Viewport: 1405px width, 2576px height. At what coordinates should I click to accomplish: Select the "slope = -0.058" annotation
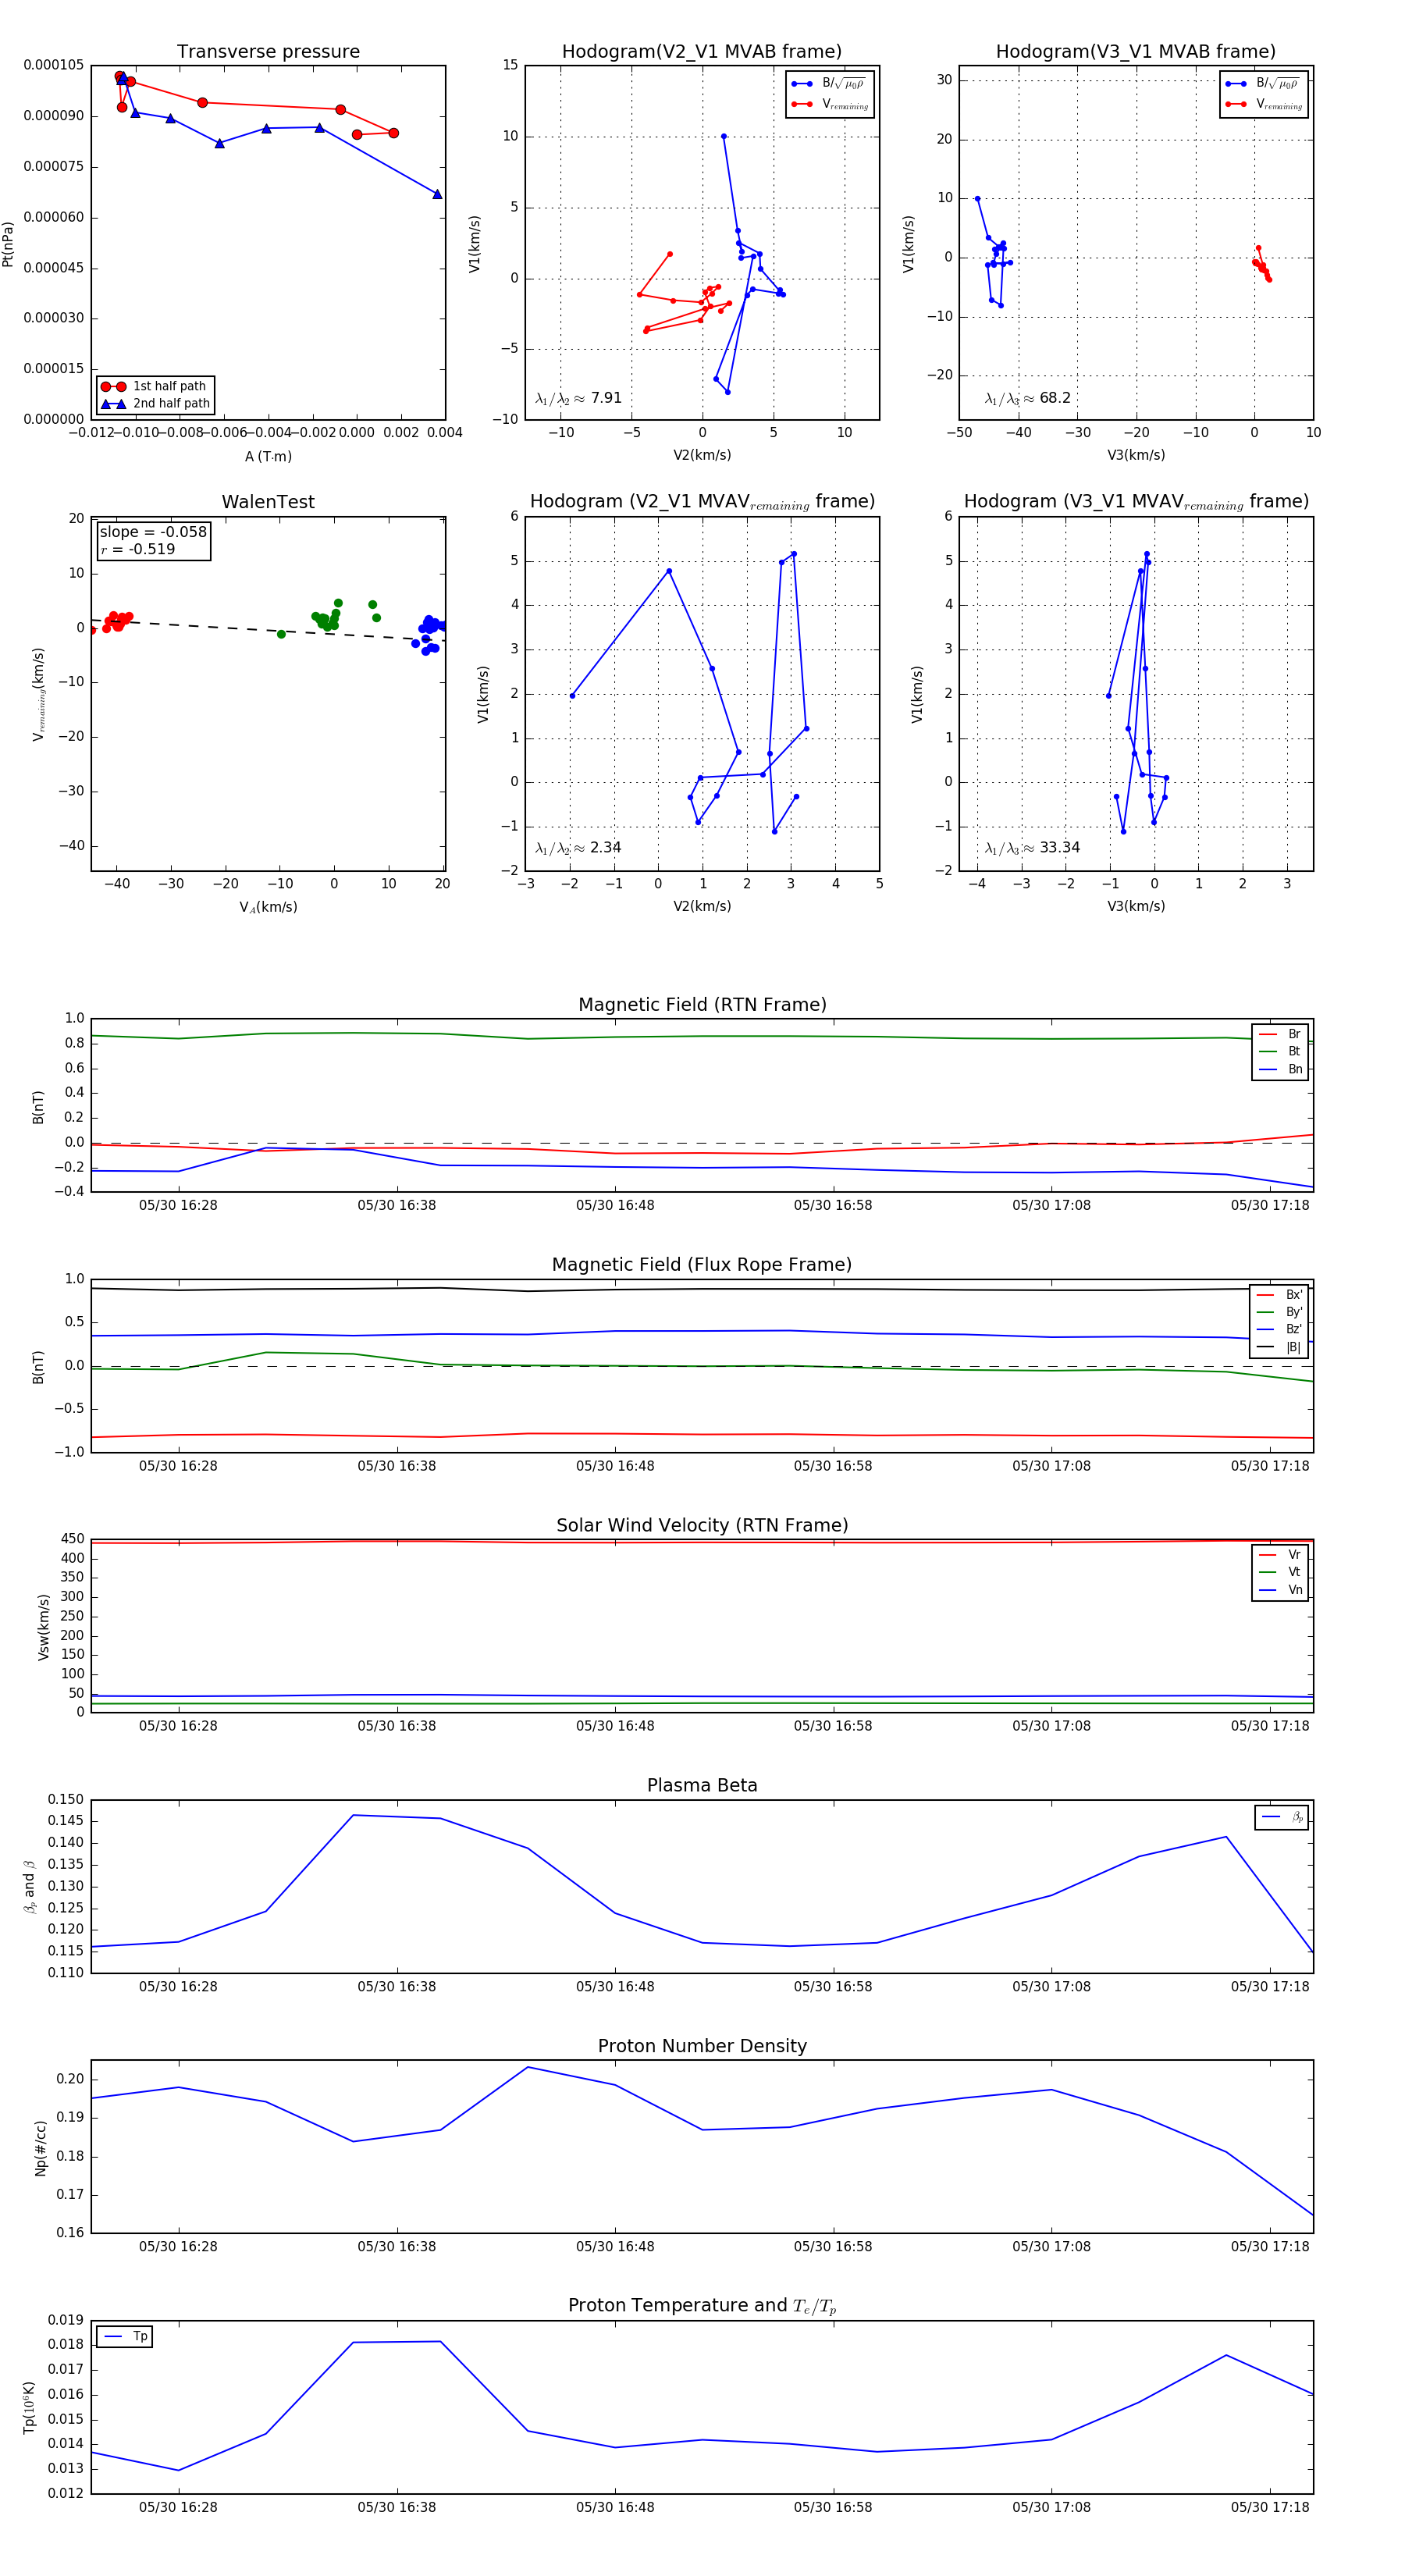click(x=153, y=532)
